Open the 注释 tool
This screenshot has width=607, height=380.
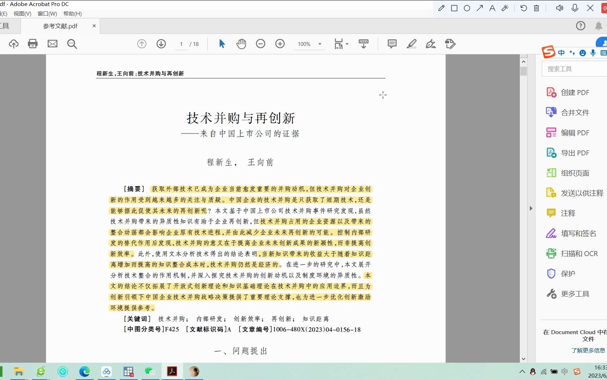click(x=561, y=213)
